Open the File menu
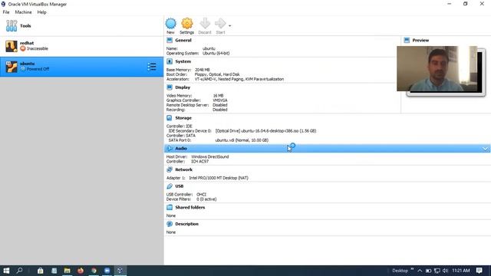Viewport: 491px width, 276px height. [x=6, y=12]
